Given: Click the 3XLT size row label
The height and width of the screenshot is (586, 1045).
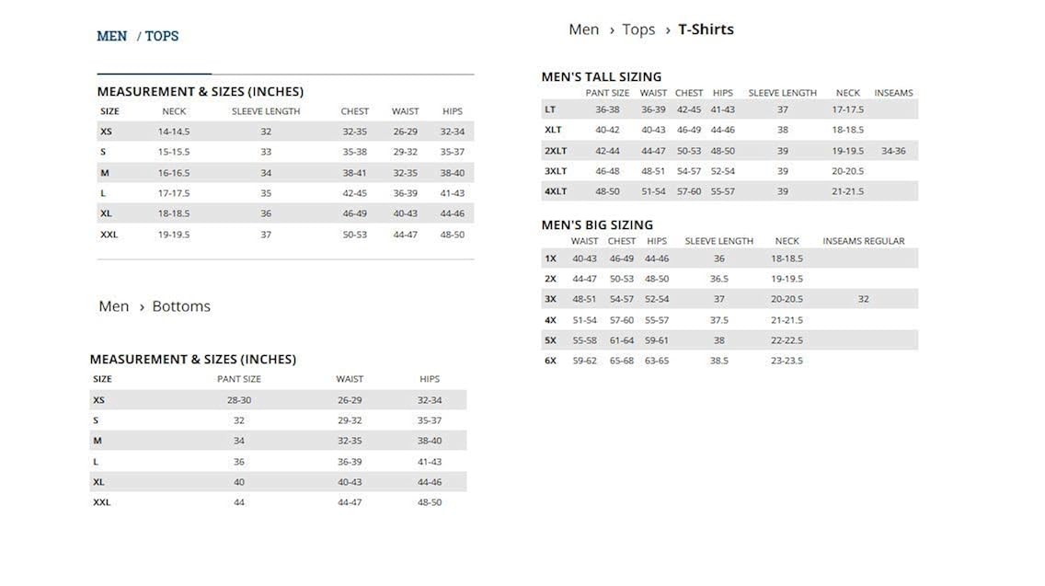Looking at the screenshot, I should (x=556, y=171).
